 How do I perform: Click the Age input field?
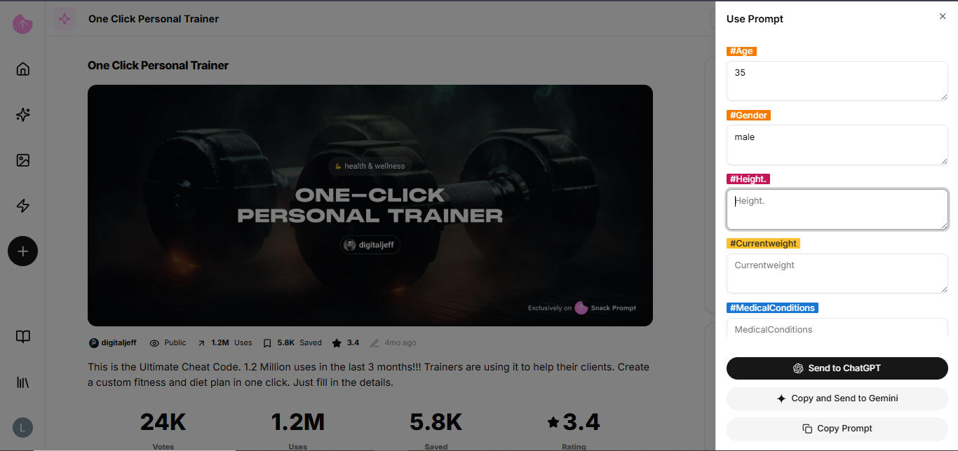click(837, 81)
